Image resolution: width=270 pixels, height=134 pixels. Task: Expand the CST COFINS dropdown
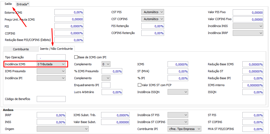coord(153,19)
